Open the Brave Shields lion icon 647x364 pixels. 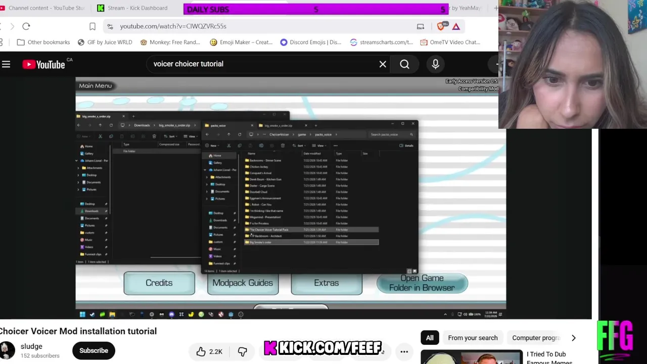point(442,26)
